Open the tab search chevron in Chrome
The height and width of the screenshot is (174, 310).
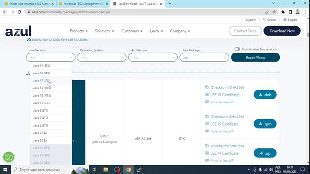tap(273, 3)
